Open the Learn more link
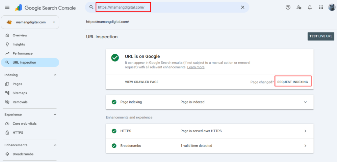This screenshot has width=337, height=162. click(196, 67)
